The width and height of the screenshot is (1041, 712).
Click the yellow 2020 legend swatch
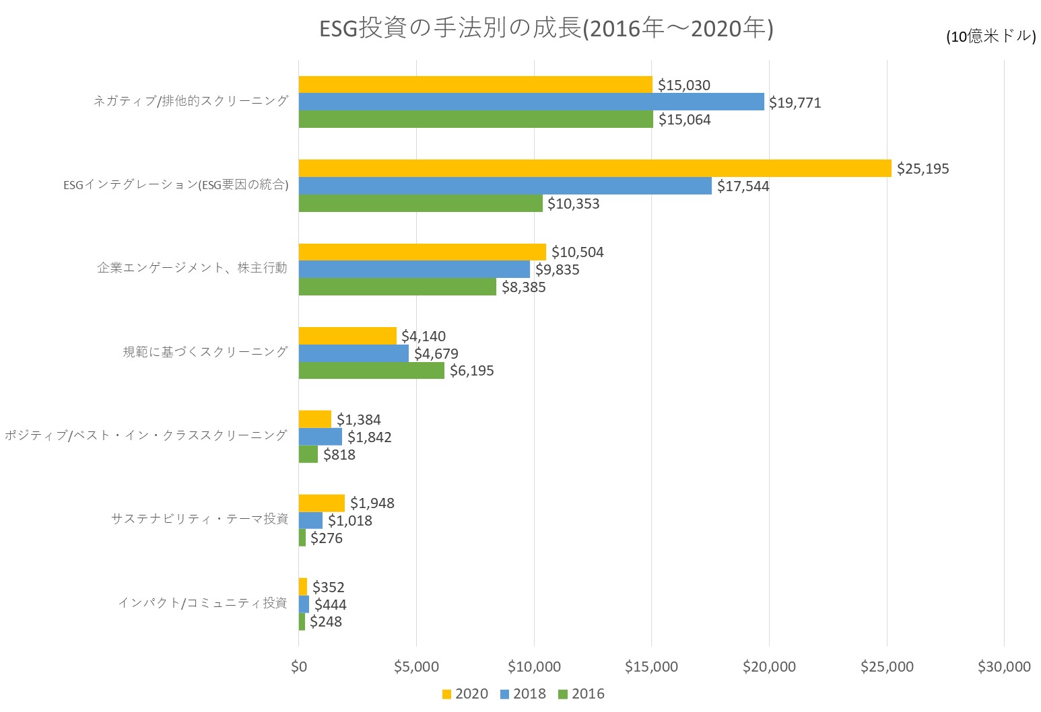click(446, 694)
